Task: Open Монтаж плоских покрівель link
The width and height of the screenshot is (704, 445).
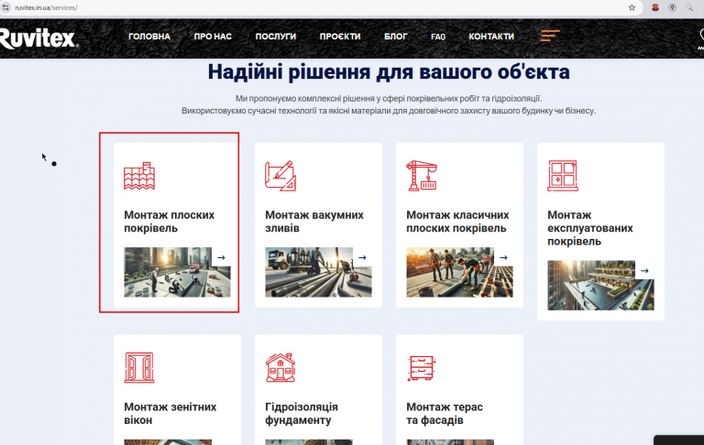Action: 170,222
